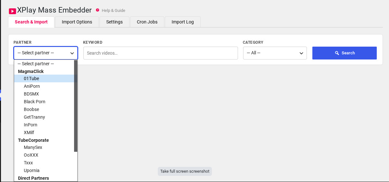Screen dimensions: 389x182
Task: Choose OoXXX partner option
Action: point(44,155)
